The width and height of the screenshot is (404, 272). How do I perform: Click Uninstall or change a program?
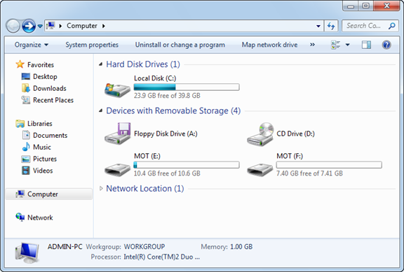pyautogui.click(x=180, y=45)
